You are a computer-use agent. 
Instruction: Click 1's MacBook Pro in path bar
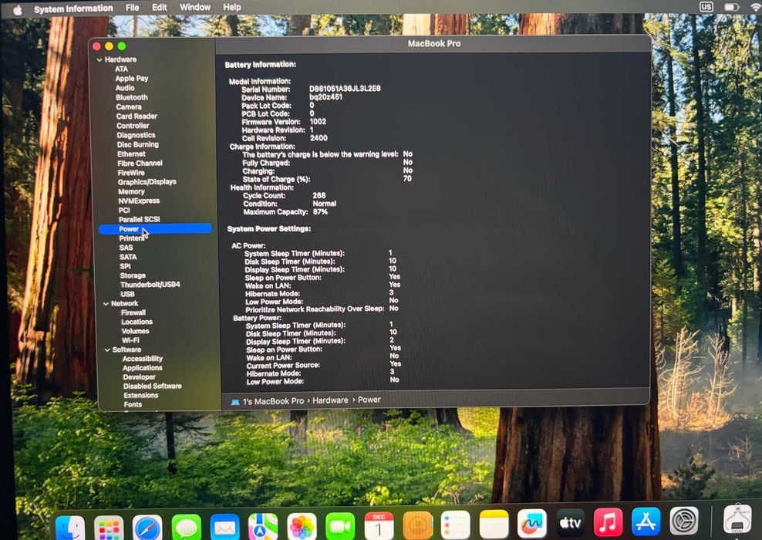tap(273, 401)
